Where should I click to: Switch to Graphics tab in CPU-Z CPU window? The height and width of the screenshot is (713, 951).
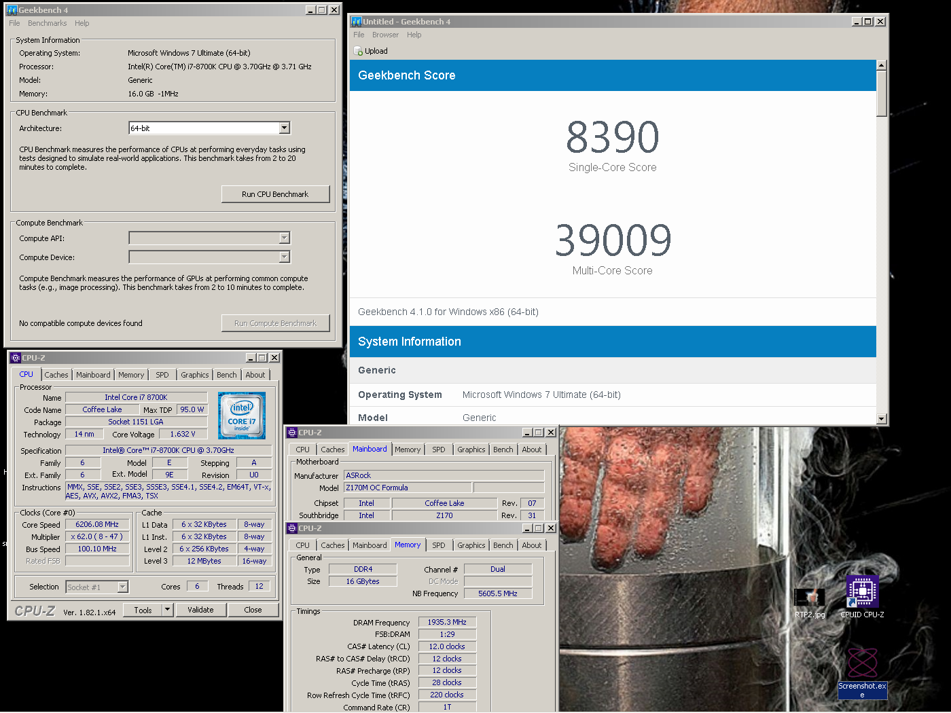coord(195,375)
